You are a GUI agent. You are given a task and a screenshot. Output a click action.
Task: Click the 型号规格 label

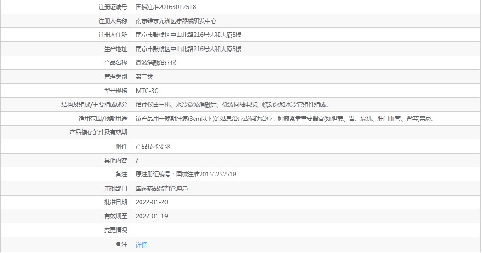tap(115, 91)
